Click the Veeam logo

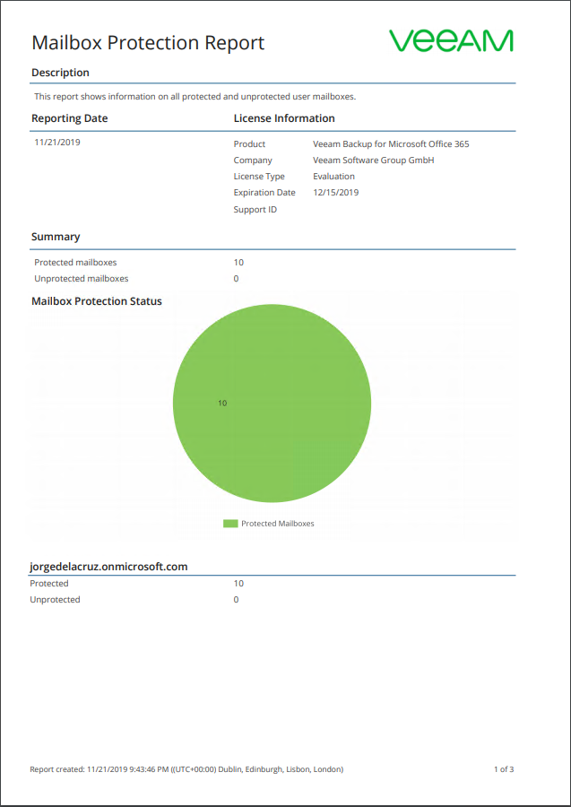(451, 41)
